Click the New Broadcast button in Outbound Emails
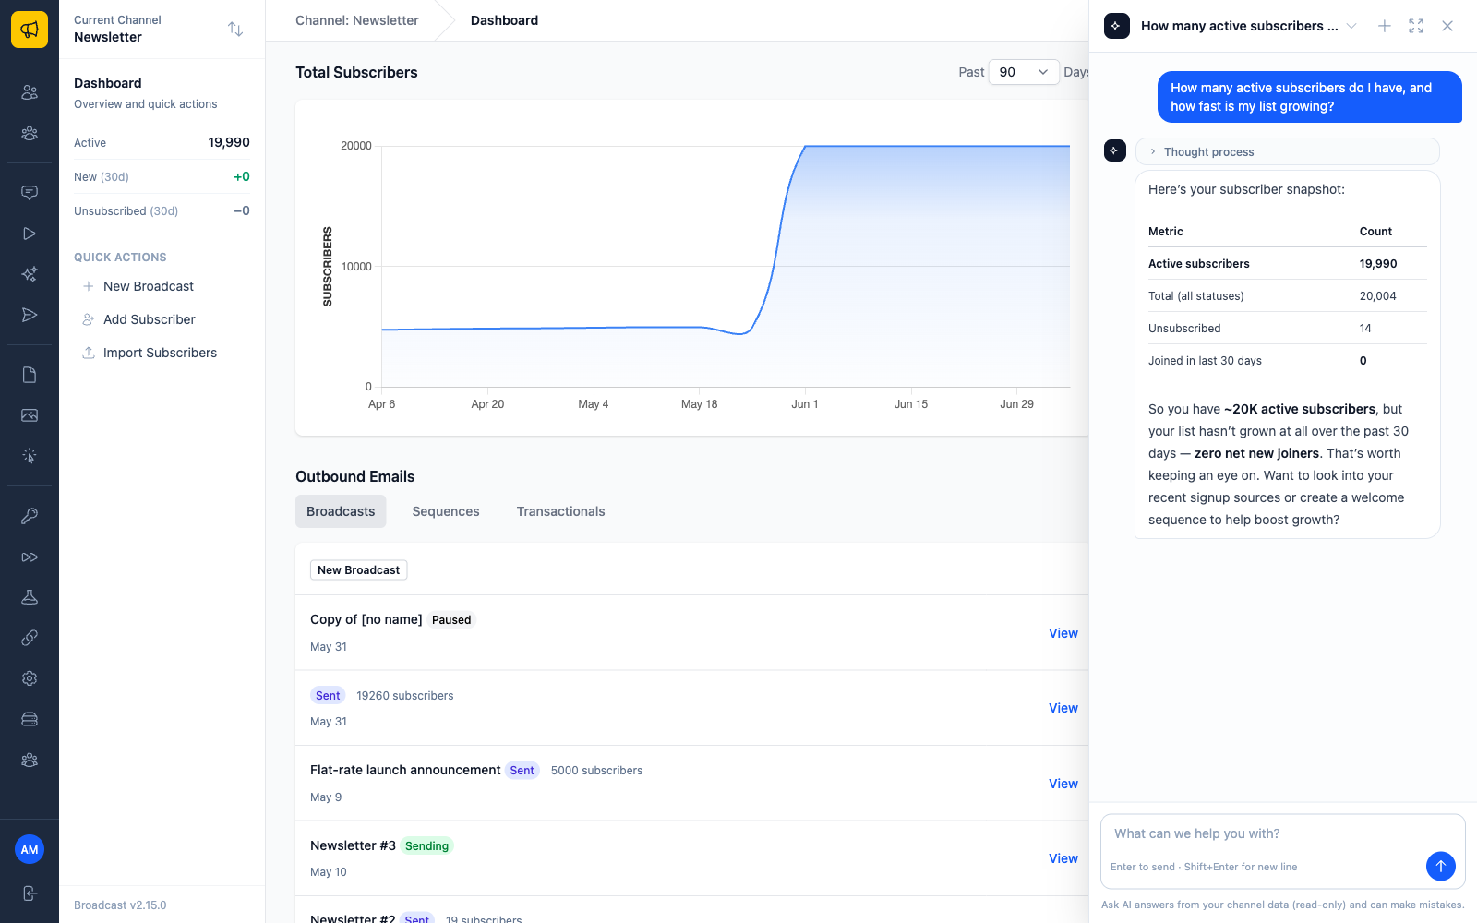Screen dimensions: 1477x923 (359, 570)
